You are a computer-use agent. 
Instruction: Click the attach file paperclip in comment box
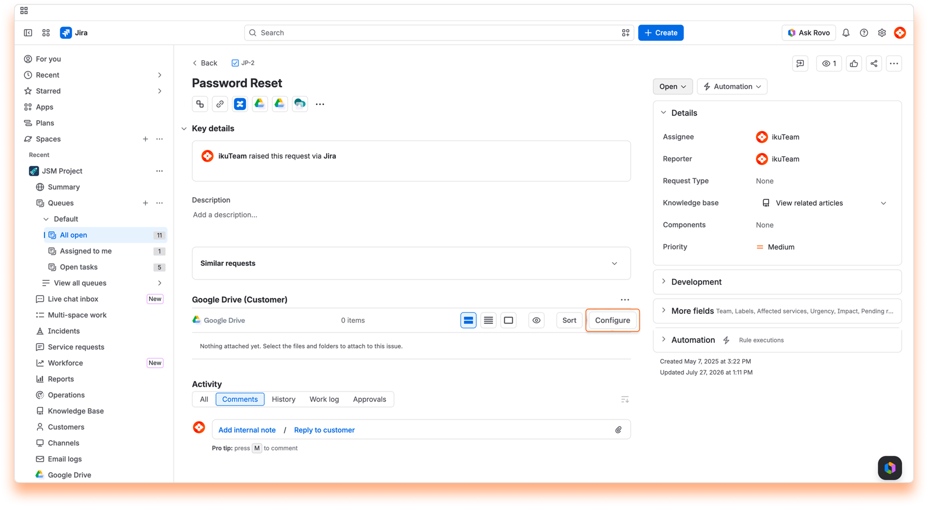click(x=618, y=430)
